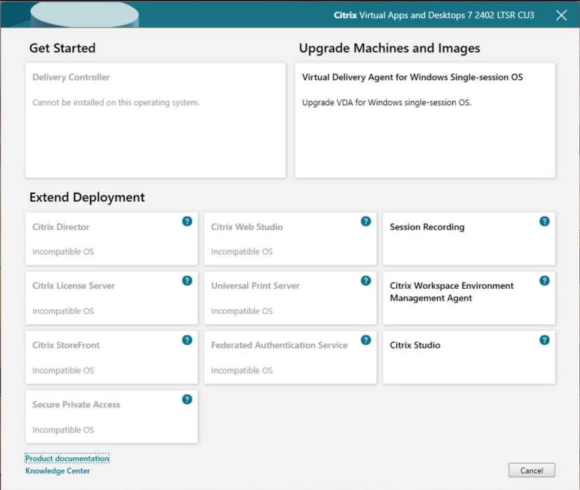This screenshot has height=490, width=580.
Task: Click 'Upgrade VDA for Windows single-session OS.' text
Action: click(386, 102)
